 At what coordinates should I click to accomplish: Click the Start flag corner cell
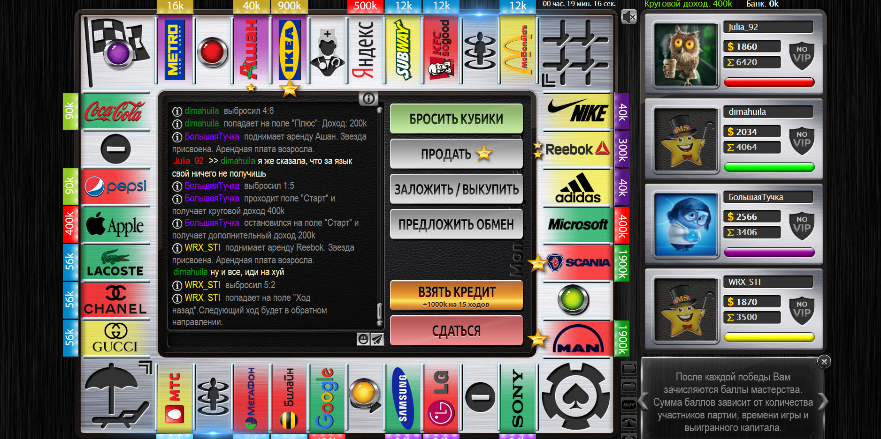tap(117, 52)
